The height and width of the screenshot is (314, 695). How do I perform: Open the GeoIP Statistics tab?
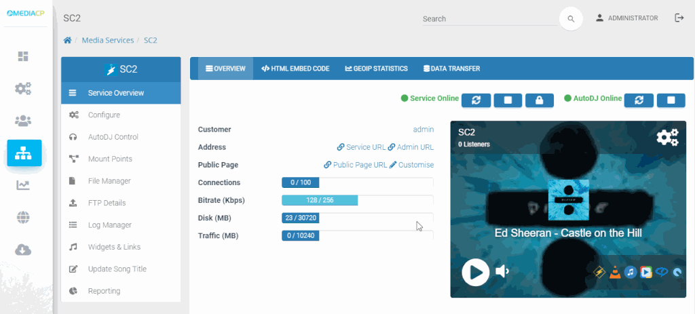376,68
